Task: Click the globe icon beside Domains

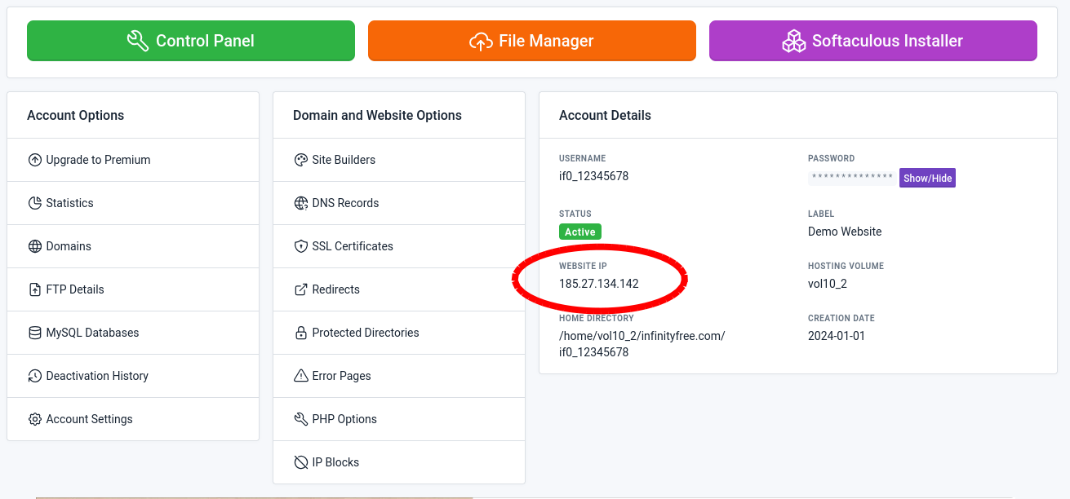Action: 34,246
